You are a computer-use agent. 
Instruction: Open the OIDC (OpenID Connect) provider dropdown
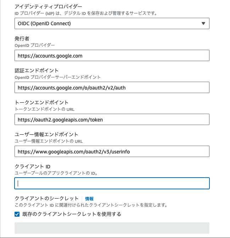(112, 23)
